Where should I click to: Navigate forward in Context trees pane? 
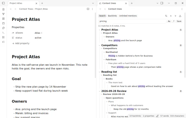pyautogui.click(x=105, y=9)
